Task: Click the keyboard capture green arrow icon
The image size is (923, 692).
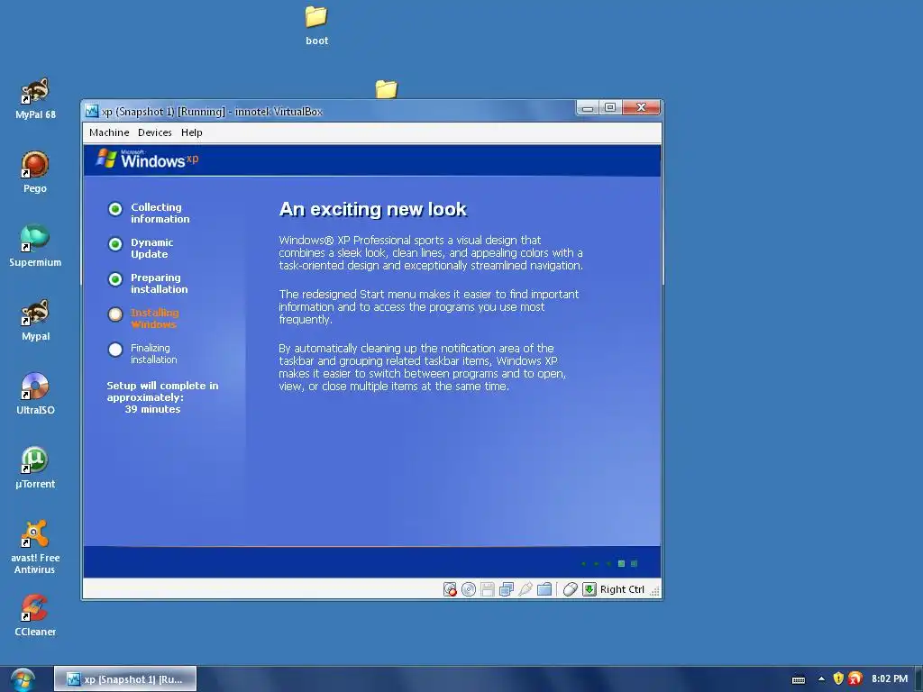Action: click(589, 589)
